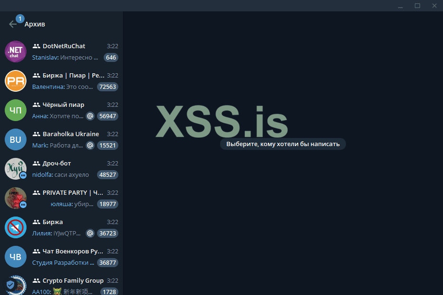Click Лилия message preview

point(56,234)
